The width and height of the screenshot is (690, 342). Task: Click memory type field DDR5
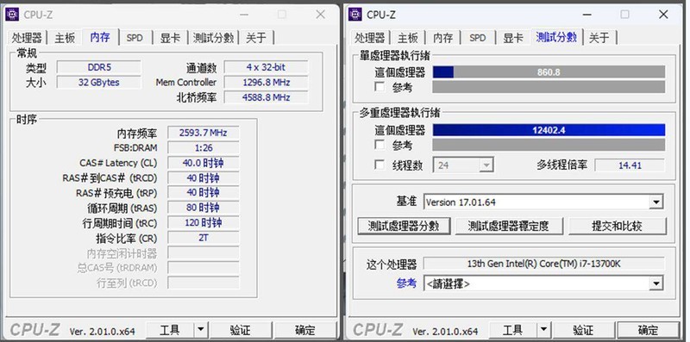[x=99, y=67]
